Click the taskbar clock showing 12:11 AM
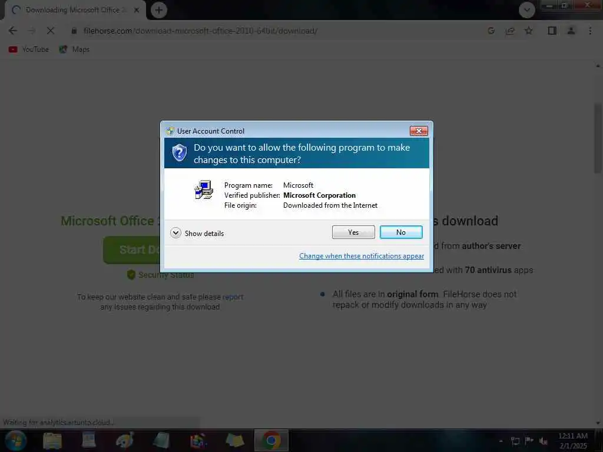This screenshot has height=452, width=603. [573, 441]
